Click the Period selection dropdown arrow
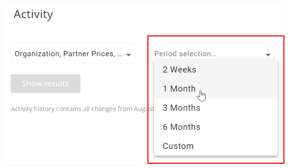The width and height of the screenshot is (288, 168). tap(268, 55)
